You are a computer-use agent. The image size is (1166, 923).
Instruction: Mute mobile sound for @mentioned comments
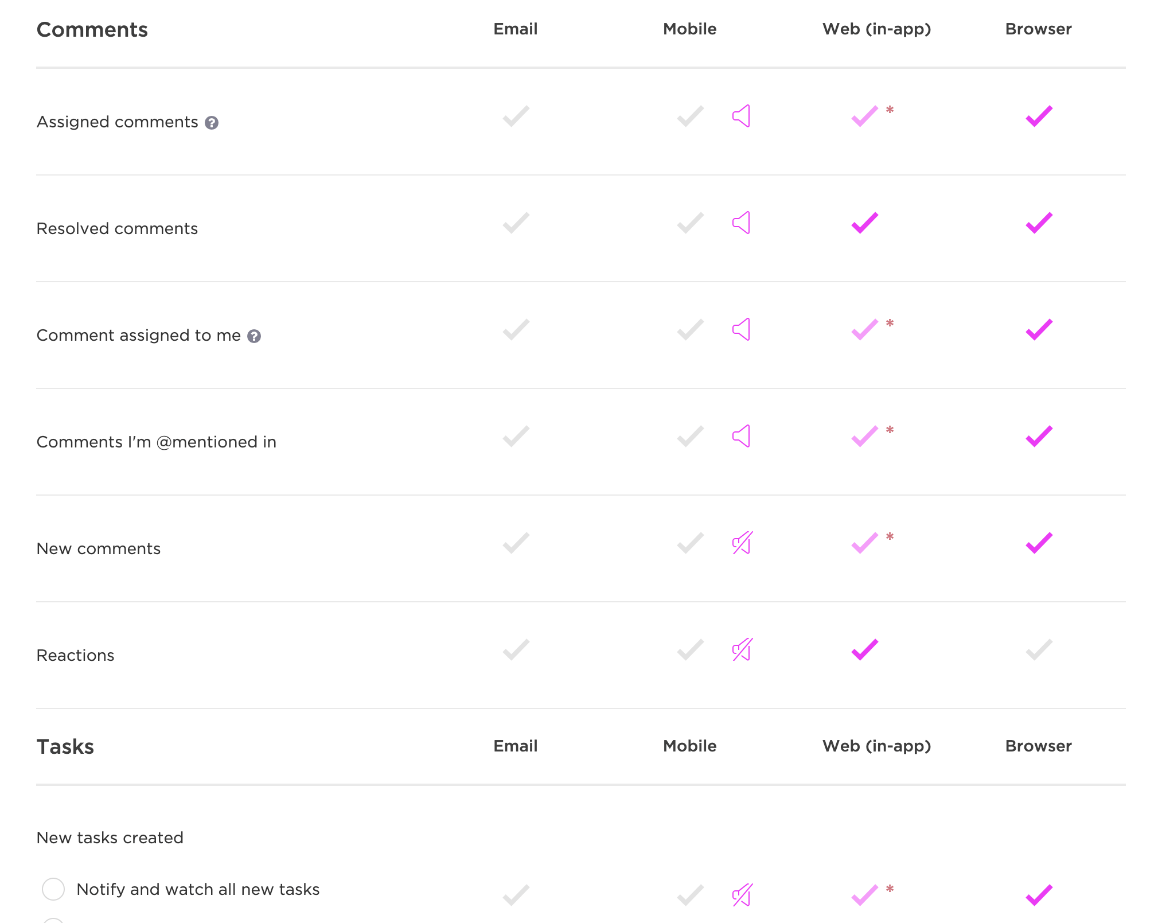pyautogui.click(x=742, y=437)
